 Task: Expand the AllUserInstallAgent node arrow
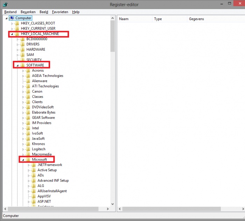29,191
